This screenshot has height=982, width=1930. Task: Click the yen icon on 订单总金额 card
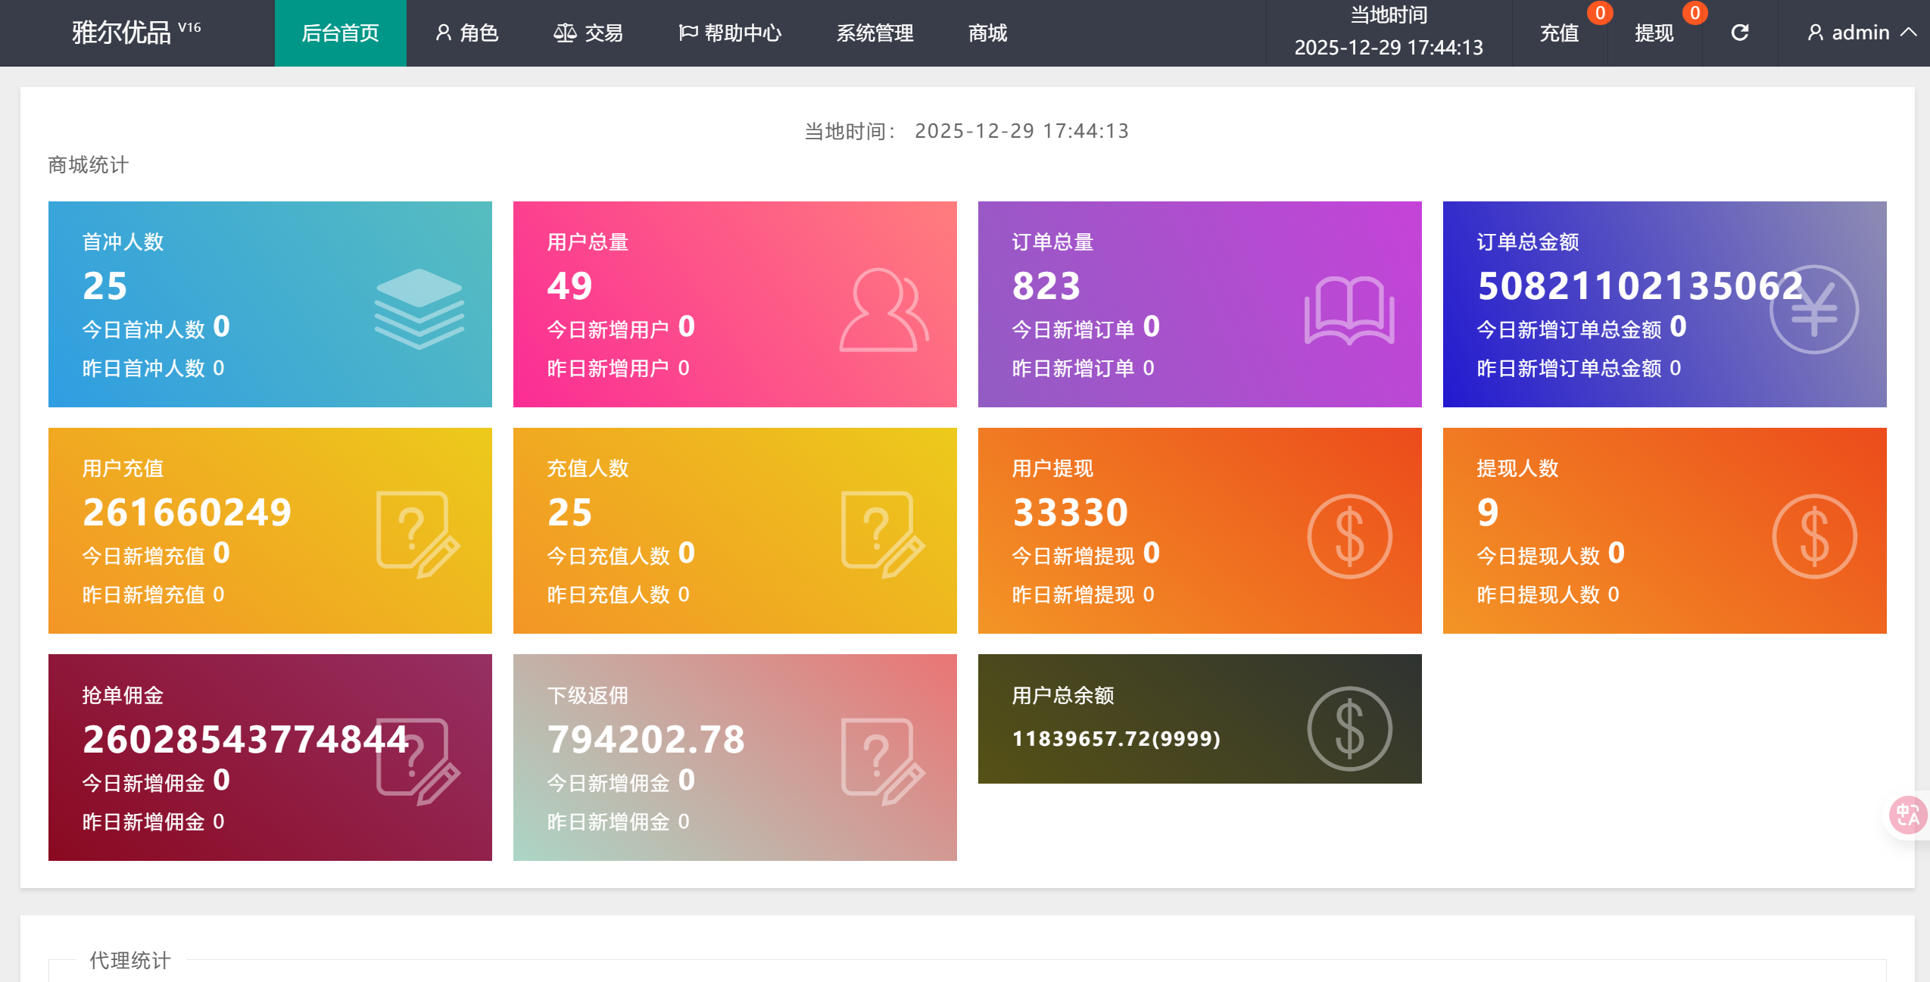click(1813, 309)
